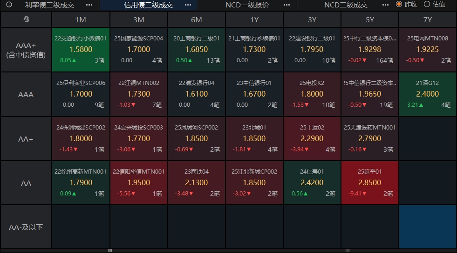
Task: Switch to the NCD一级报价 tab
Action: [x=247, y=5]
